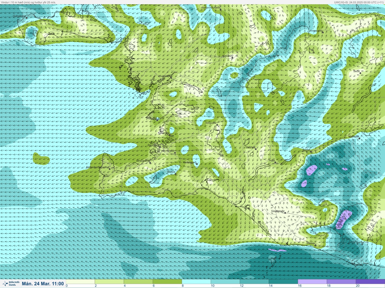Click the 16–18 m/s light purple swatch

pyautogui.click(x=312, y=282)
